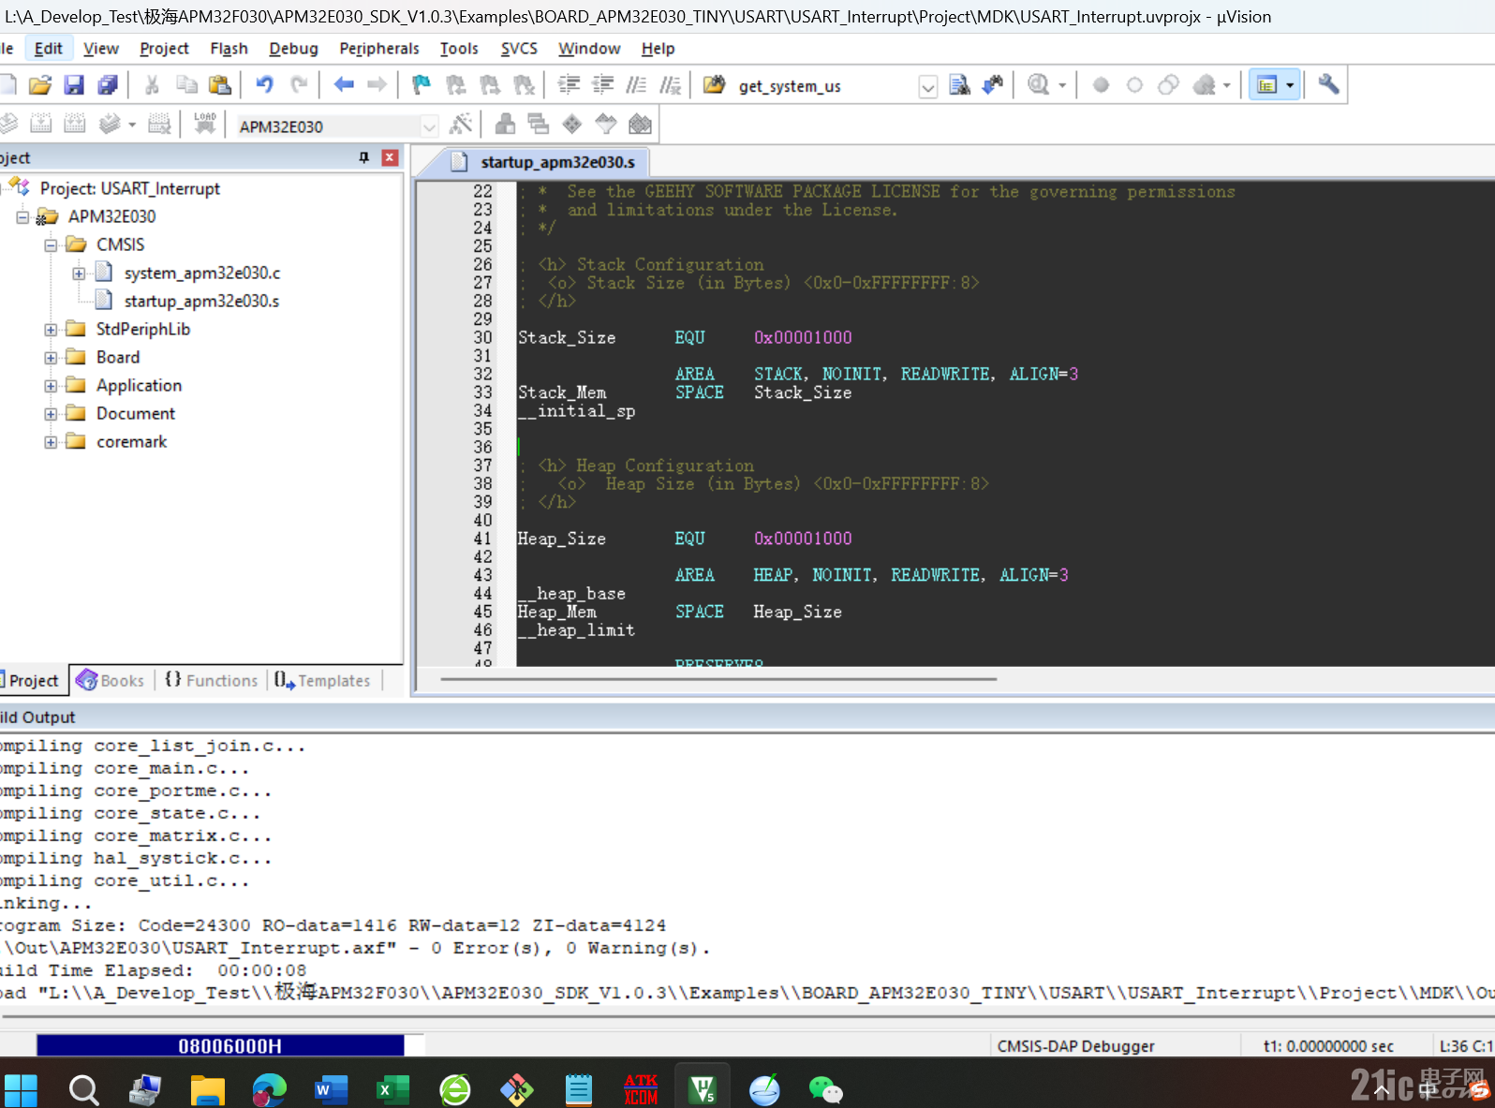Expand the Document folder
This screenshot has height=1108, width=1495.
point(51,413)
